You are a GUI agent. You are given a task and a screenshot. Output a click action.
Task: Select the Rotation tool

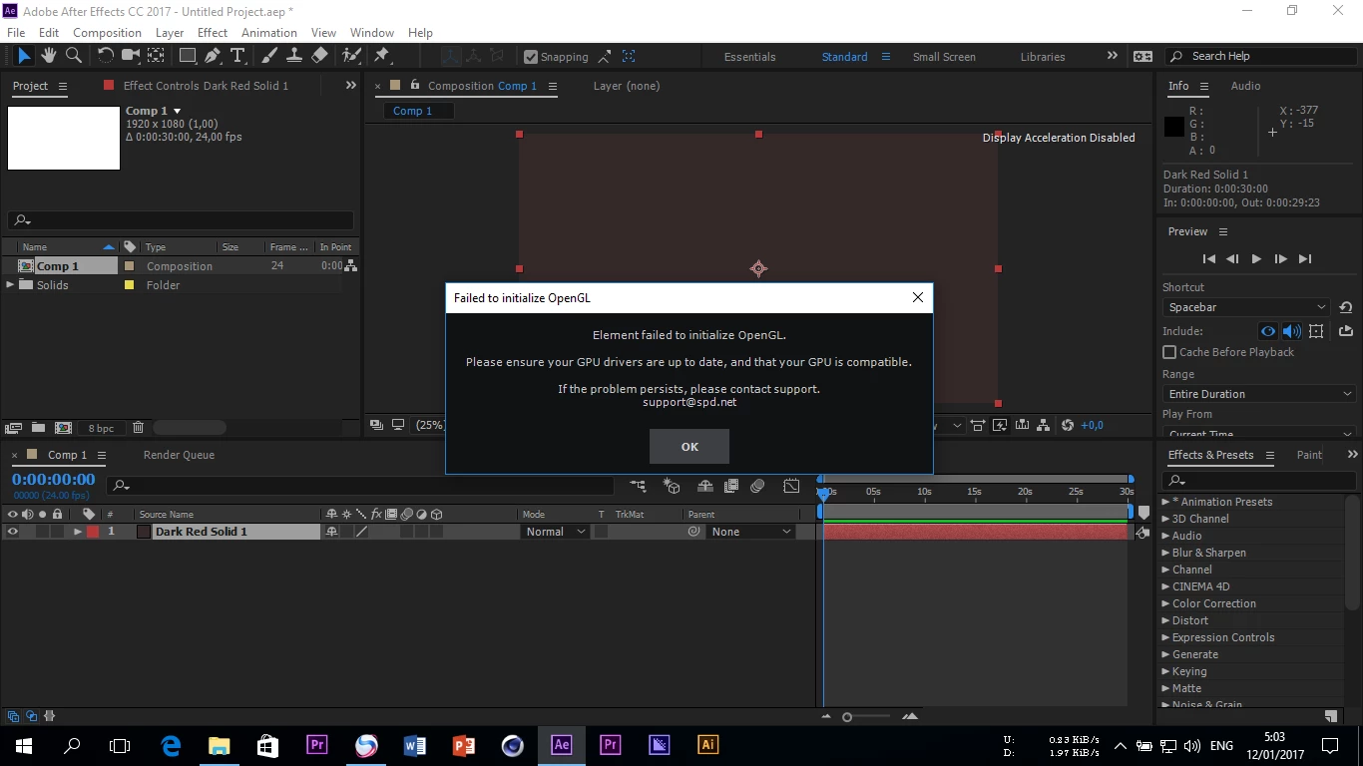105,56
